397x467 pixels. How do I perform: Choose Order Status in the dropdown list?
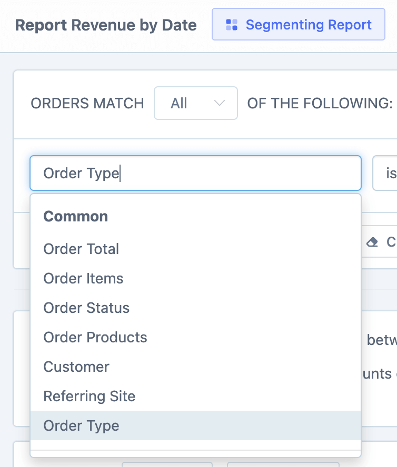tap(86, 308)
